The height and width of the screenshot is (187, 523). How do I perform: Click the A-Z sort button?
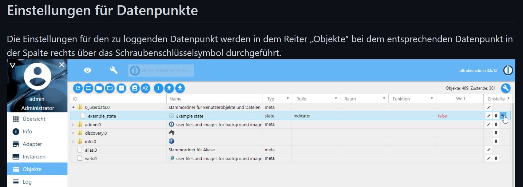(x=145, y=88)
